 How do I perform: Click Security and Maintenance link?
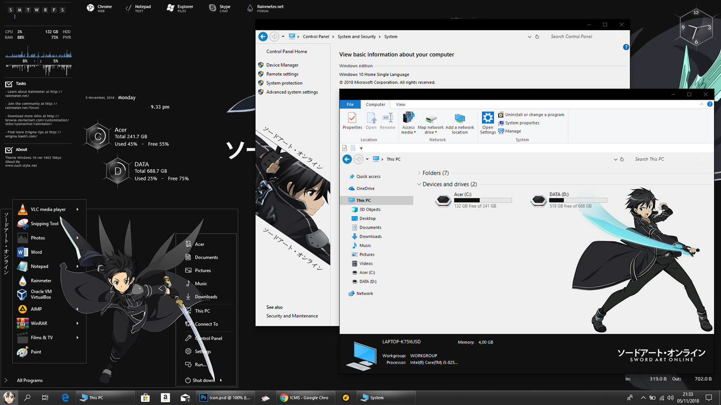click(292, 316)
